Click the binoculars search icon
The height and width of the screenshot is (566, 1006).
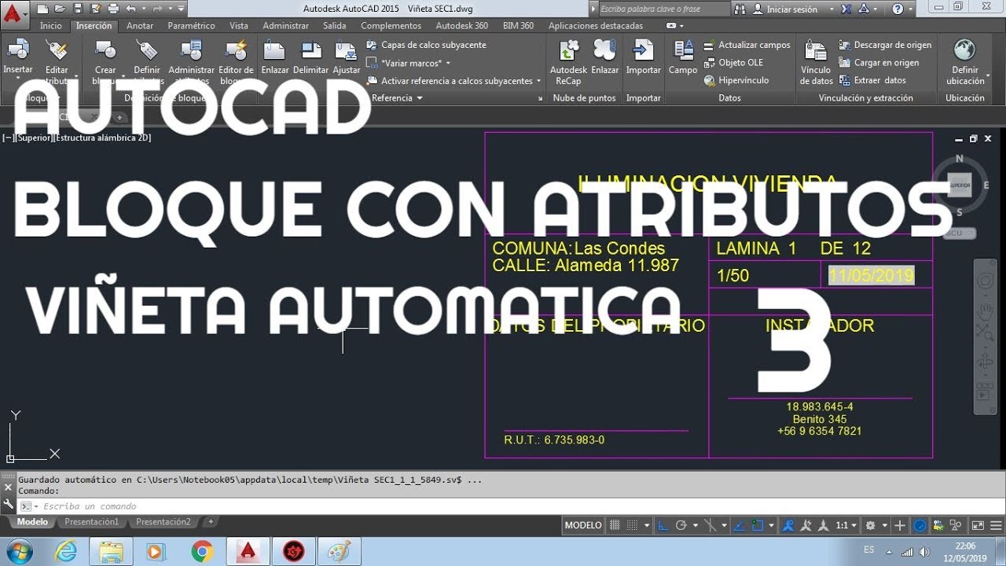click(740, 9)
